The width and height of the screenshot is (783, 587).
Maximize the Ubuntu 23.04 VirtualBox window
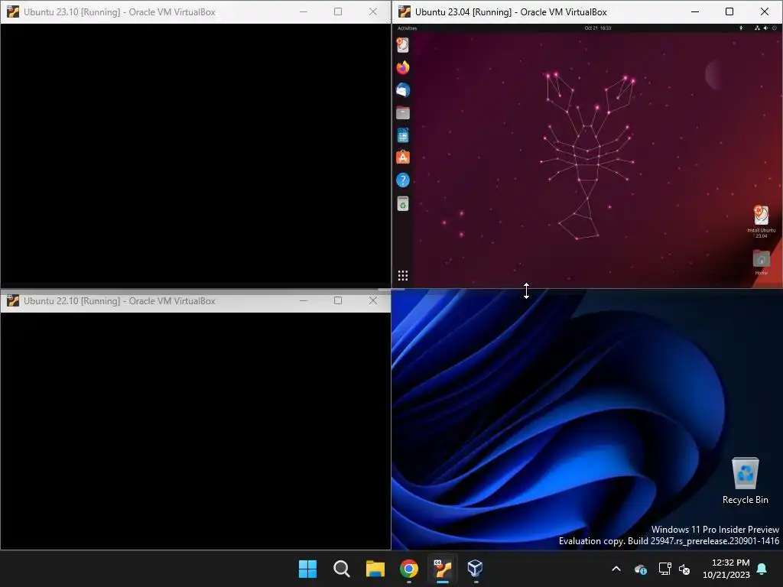point(729,11)
